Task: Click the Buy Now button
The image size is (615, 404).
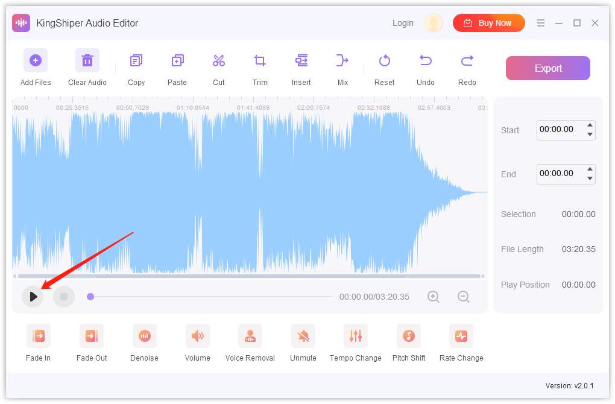Action: pos(489,23)
